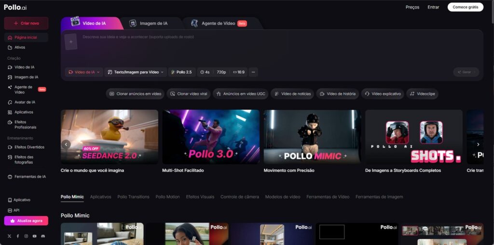Open Texto/Imagem para Vídeo dropdown
The width and height of the screenshot is (494, 245).
coord(136,72)
